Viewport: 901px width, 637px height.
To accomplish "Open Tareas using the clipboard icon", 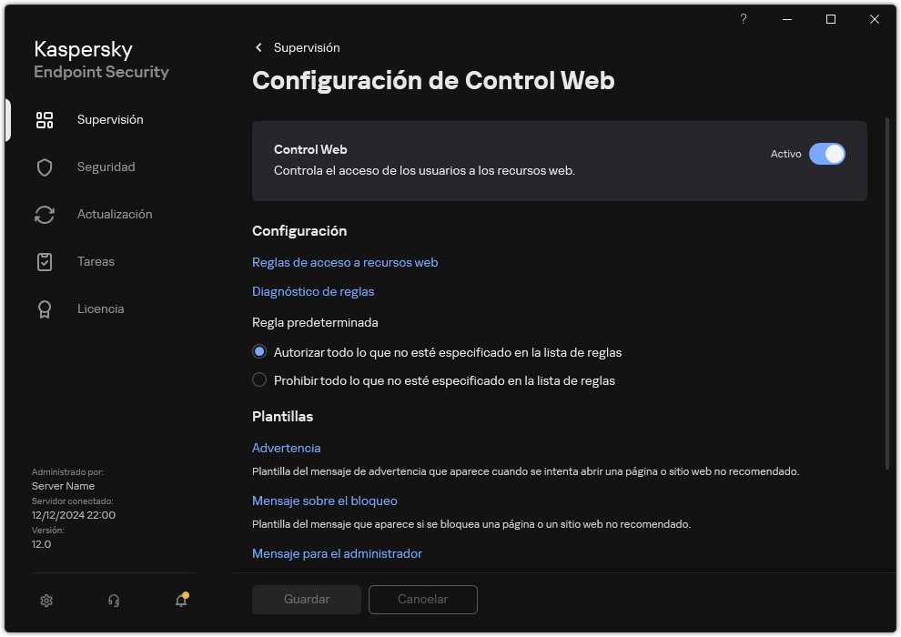I will point(45,261).
